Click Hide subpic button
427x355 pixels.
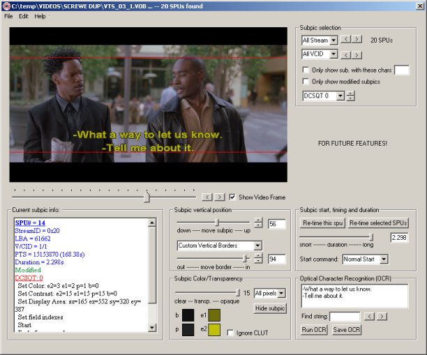pos(270,308)
